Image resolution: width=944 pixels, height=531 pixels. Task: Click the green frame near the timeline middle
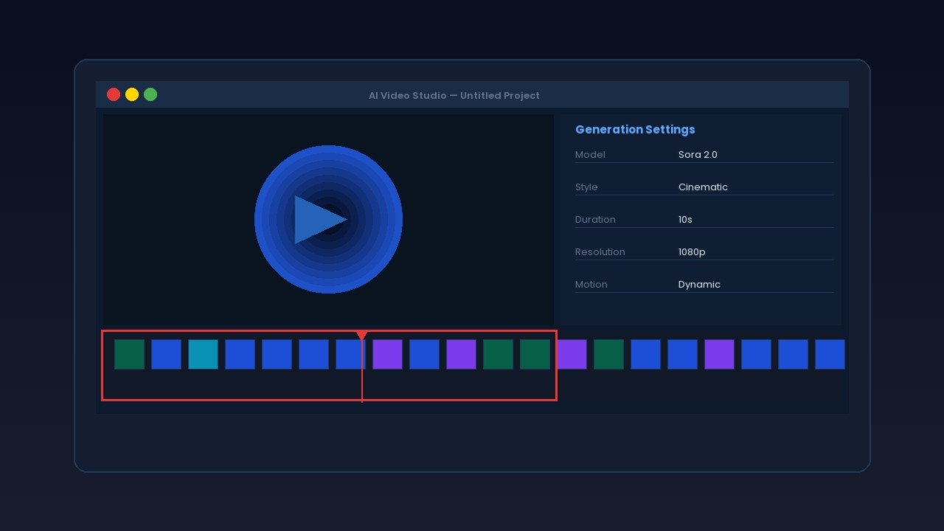click(x=498, y=354)
